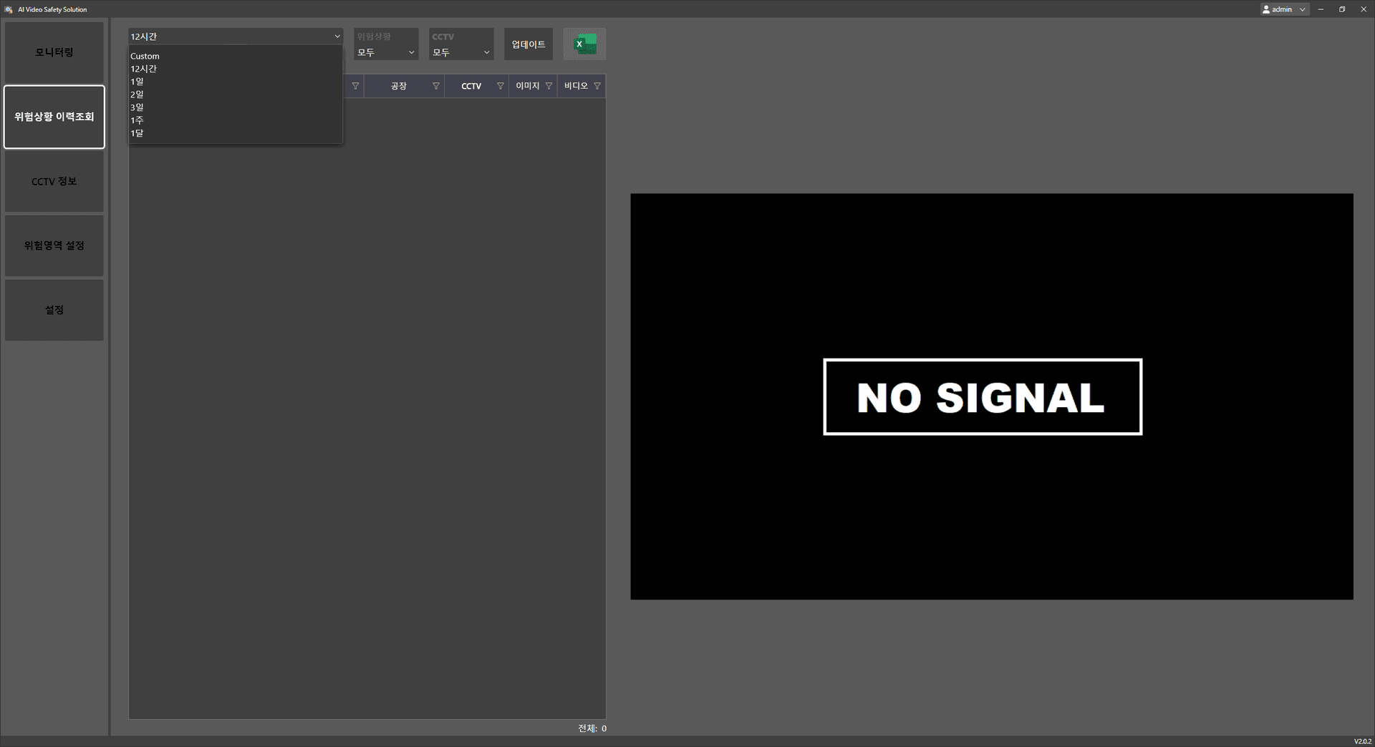The height and width of the screenshot is (747, 1375).
Task: Open the 모니터링 section
Action: click(54, 52)
